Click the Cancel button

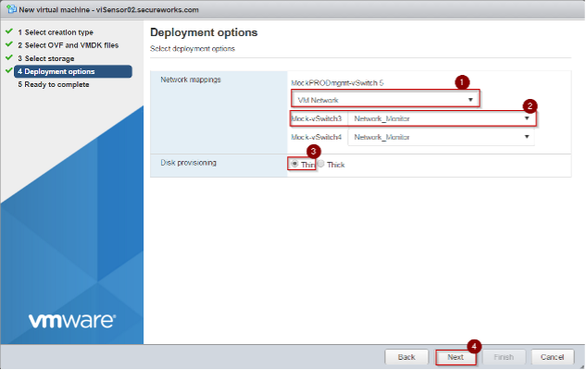(x=553, y=357)
